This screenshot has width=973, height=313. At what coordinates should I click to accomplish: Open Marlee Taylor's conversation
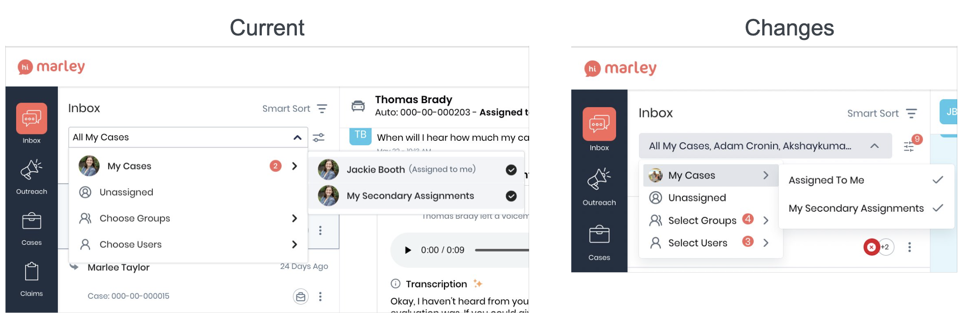[x=118, y=267]
